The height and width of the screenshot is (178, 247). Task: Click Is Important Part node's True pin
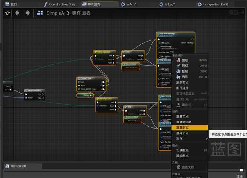pos(42,94)
